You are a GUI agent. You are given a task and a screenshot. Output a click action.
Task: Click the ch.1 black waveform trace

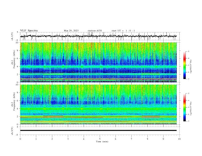click(98, 36)
